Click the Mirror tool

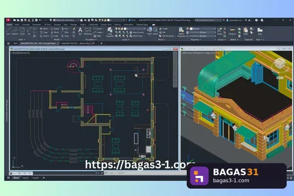(55, 32)
